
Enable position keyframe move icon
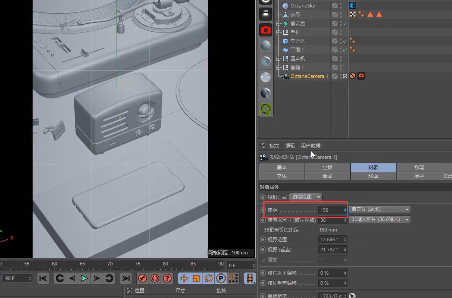(x=184, y=278)
